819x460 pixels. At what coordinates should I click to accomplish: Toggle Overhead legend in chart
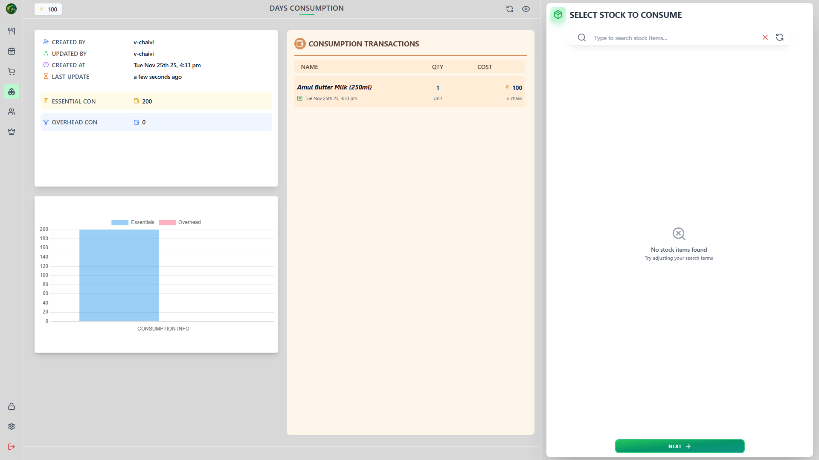point(180,222)
